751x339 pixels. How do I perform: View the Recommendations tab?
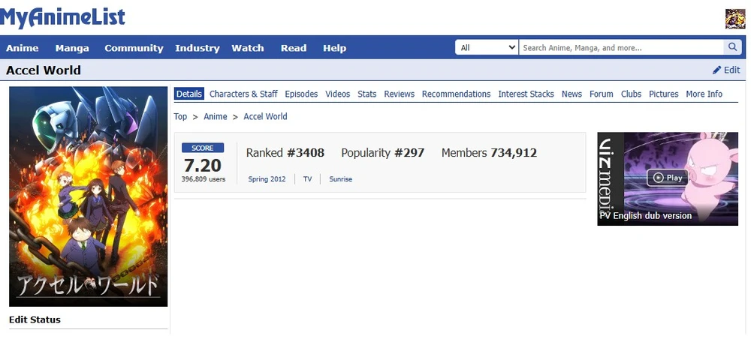(456, 94)
